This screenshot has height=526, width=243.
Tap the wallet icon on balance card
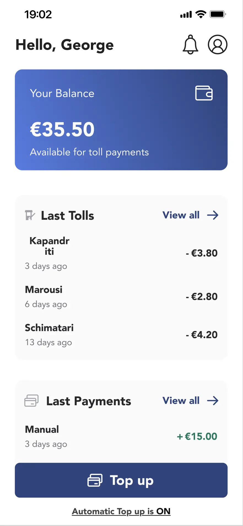[204, 93]
